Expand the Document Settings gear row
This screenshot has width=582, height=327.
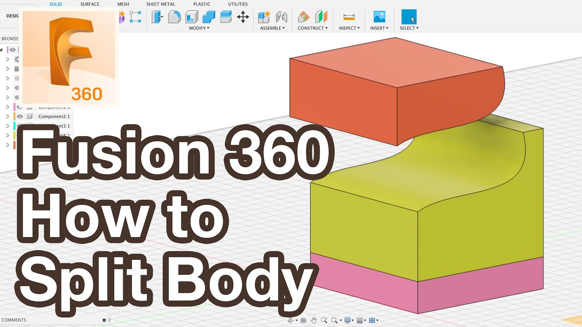(x=8, y=59)
